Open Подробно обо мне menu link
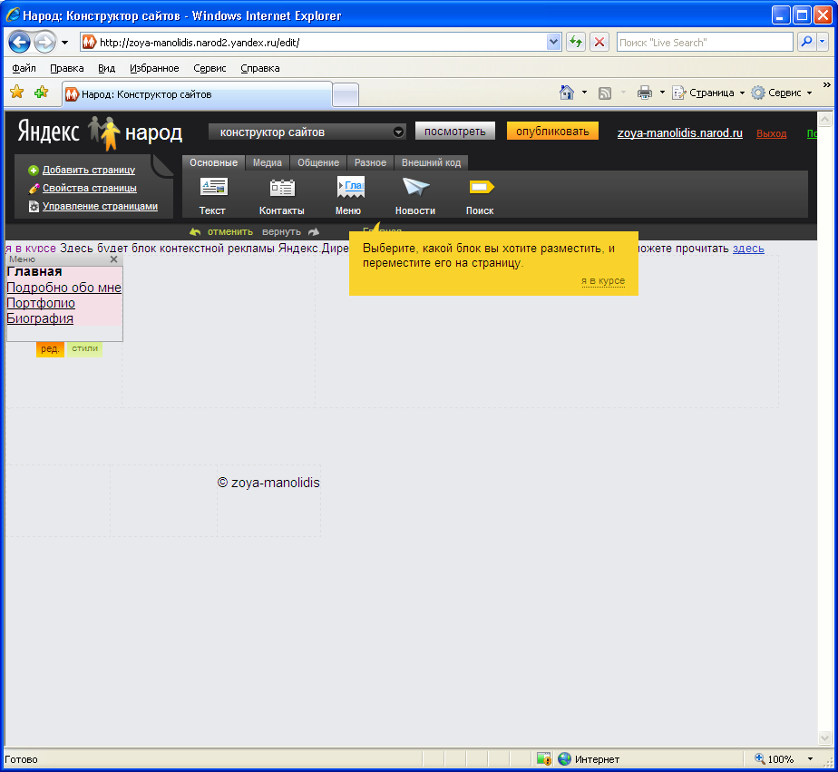This screenshot has height=772, width=838. click(x=63, y=288)
